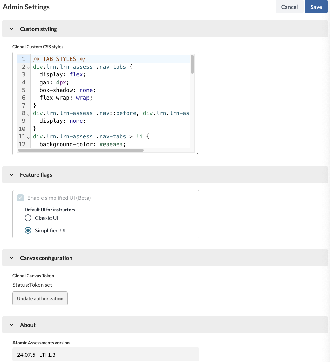Viewport: 330px width, 362px height.
Task: Fold the nav::before rule at line 8
Action: point(28,114)
